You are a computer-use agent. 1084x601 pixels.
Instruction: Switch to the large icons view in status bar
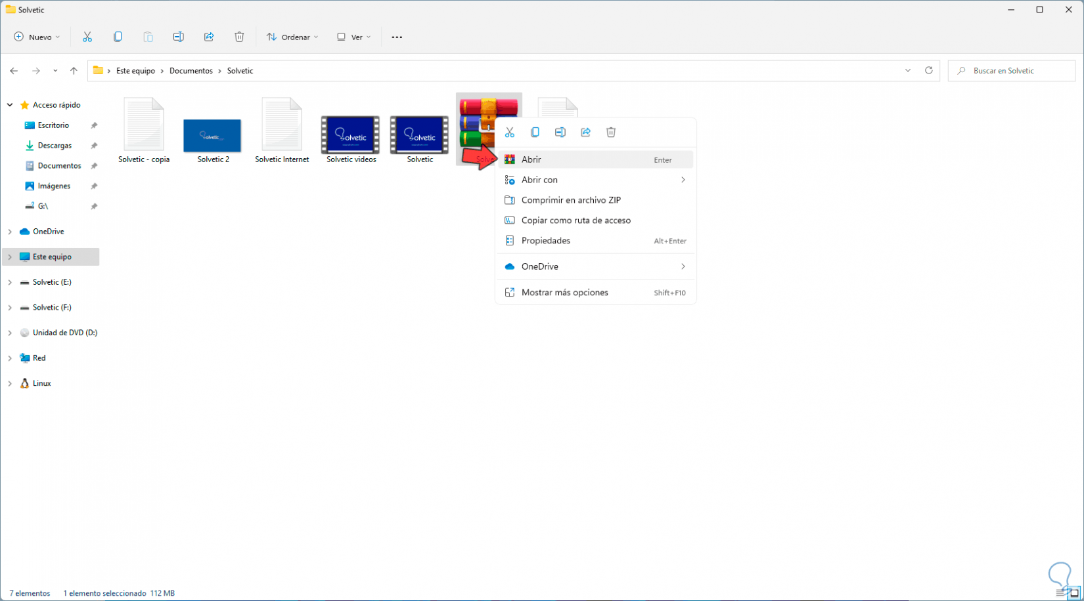pos(1075,593)
